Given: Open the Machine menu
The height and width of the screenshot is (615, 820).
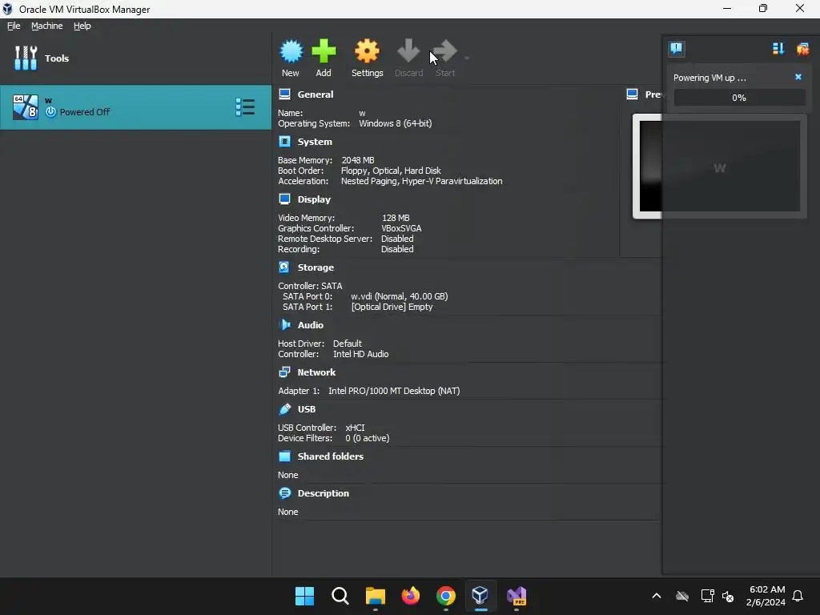Looking at the screenshot, I should pos(47,26).
